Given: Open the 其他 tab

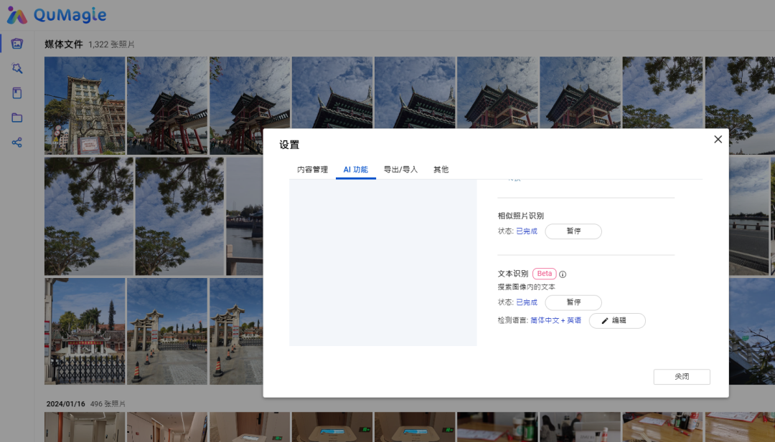Looking at the screenshot, I should tap(441, 169).
